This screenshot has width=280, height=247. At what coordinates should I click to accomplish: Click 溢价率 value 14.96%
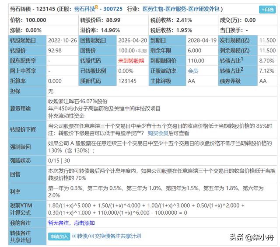[x=110, y=30]
